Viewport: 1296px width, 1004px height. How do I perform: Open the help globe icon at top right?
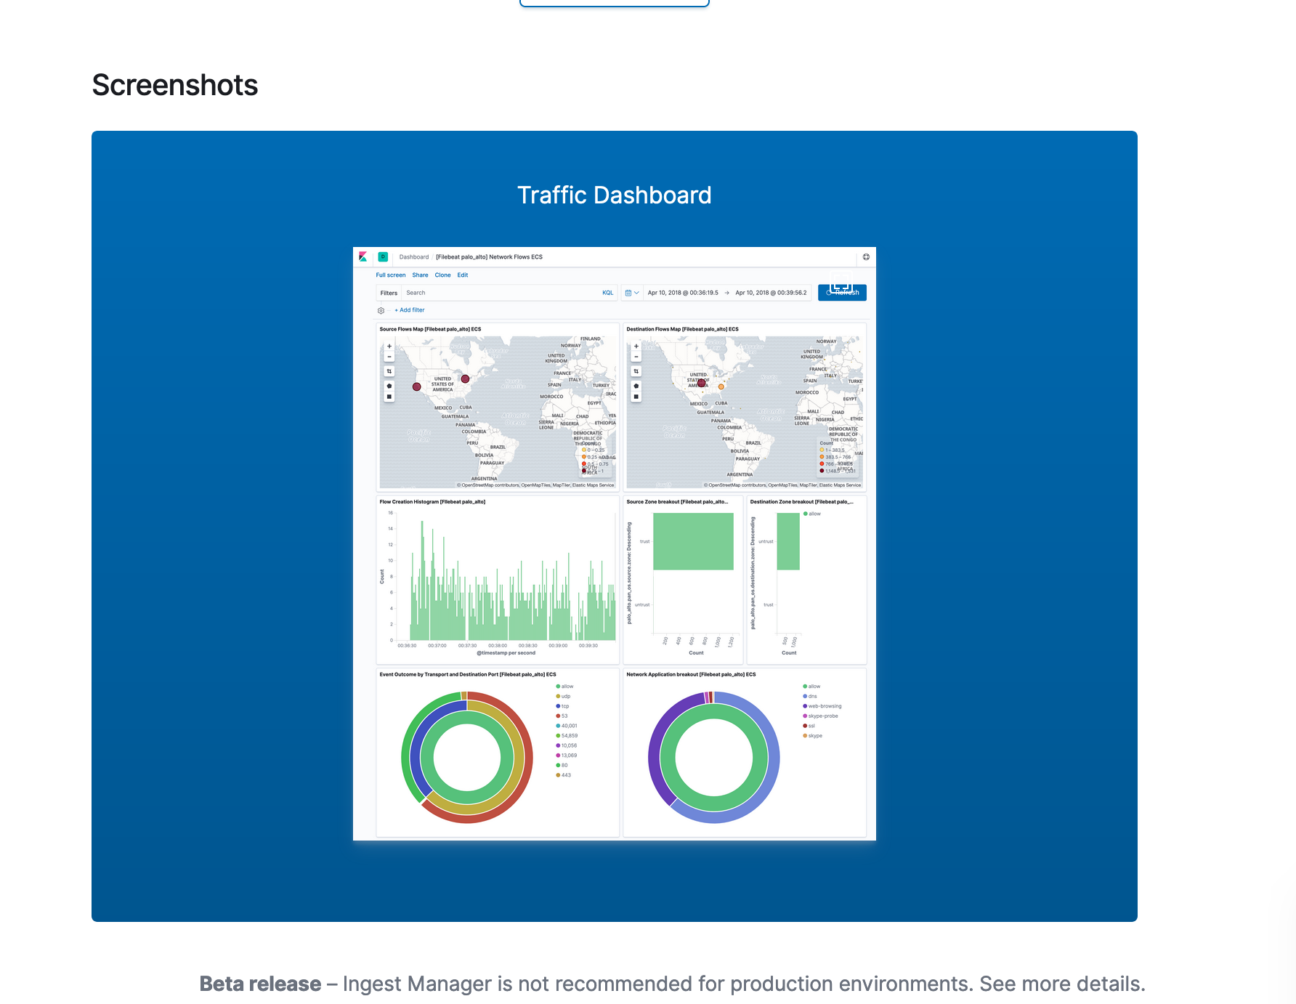tap(866, 256)
